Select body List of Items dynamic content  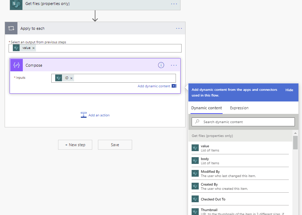click(240, 161)
